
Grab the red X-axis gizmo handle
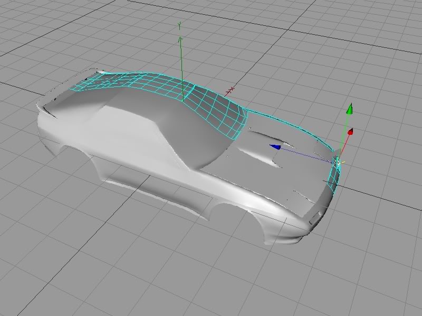click(350, 131)
